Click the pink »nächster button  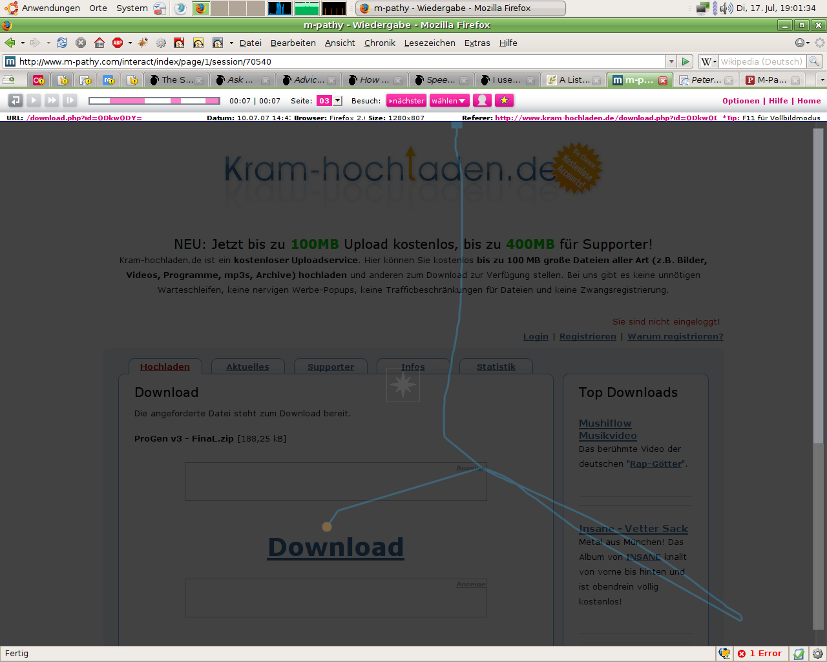[x=406, y=100]
